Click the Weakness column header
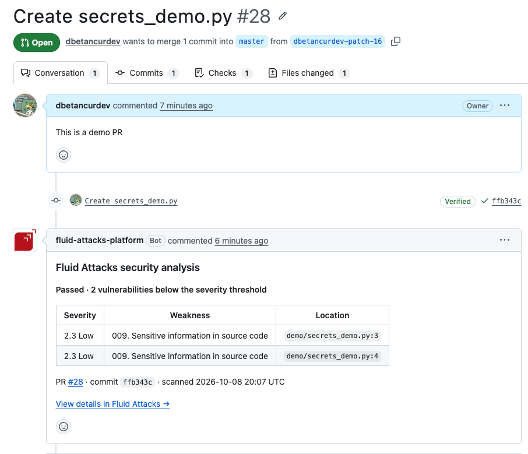This screenshot has height=454, width=528. (x=190, y=315)
